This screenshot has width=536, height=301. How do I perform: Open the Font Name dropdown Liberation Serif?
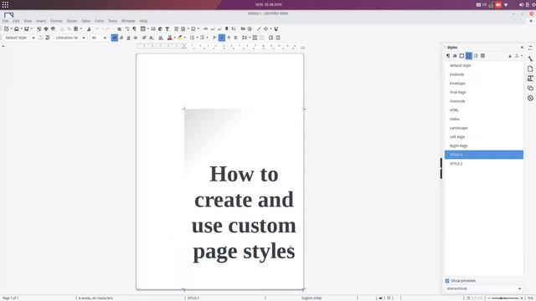point(84,38)
